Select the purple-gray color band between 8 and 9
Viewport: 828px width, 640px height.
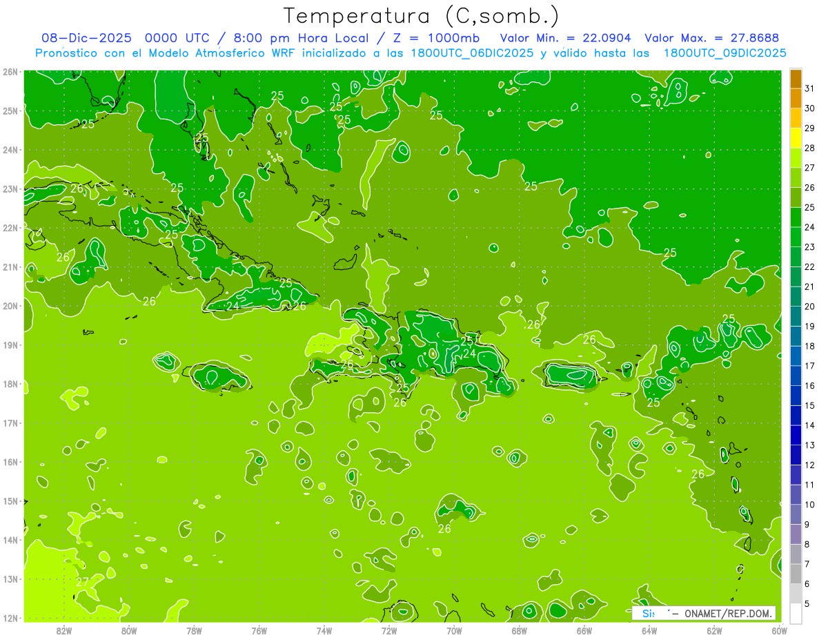(796, 534)
